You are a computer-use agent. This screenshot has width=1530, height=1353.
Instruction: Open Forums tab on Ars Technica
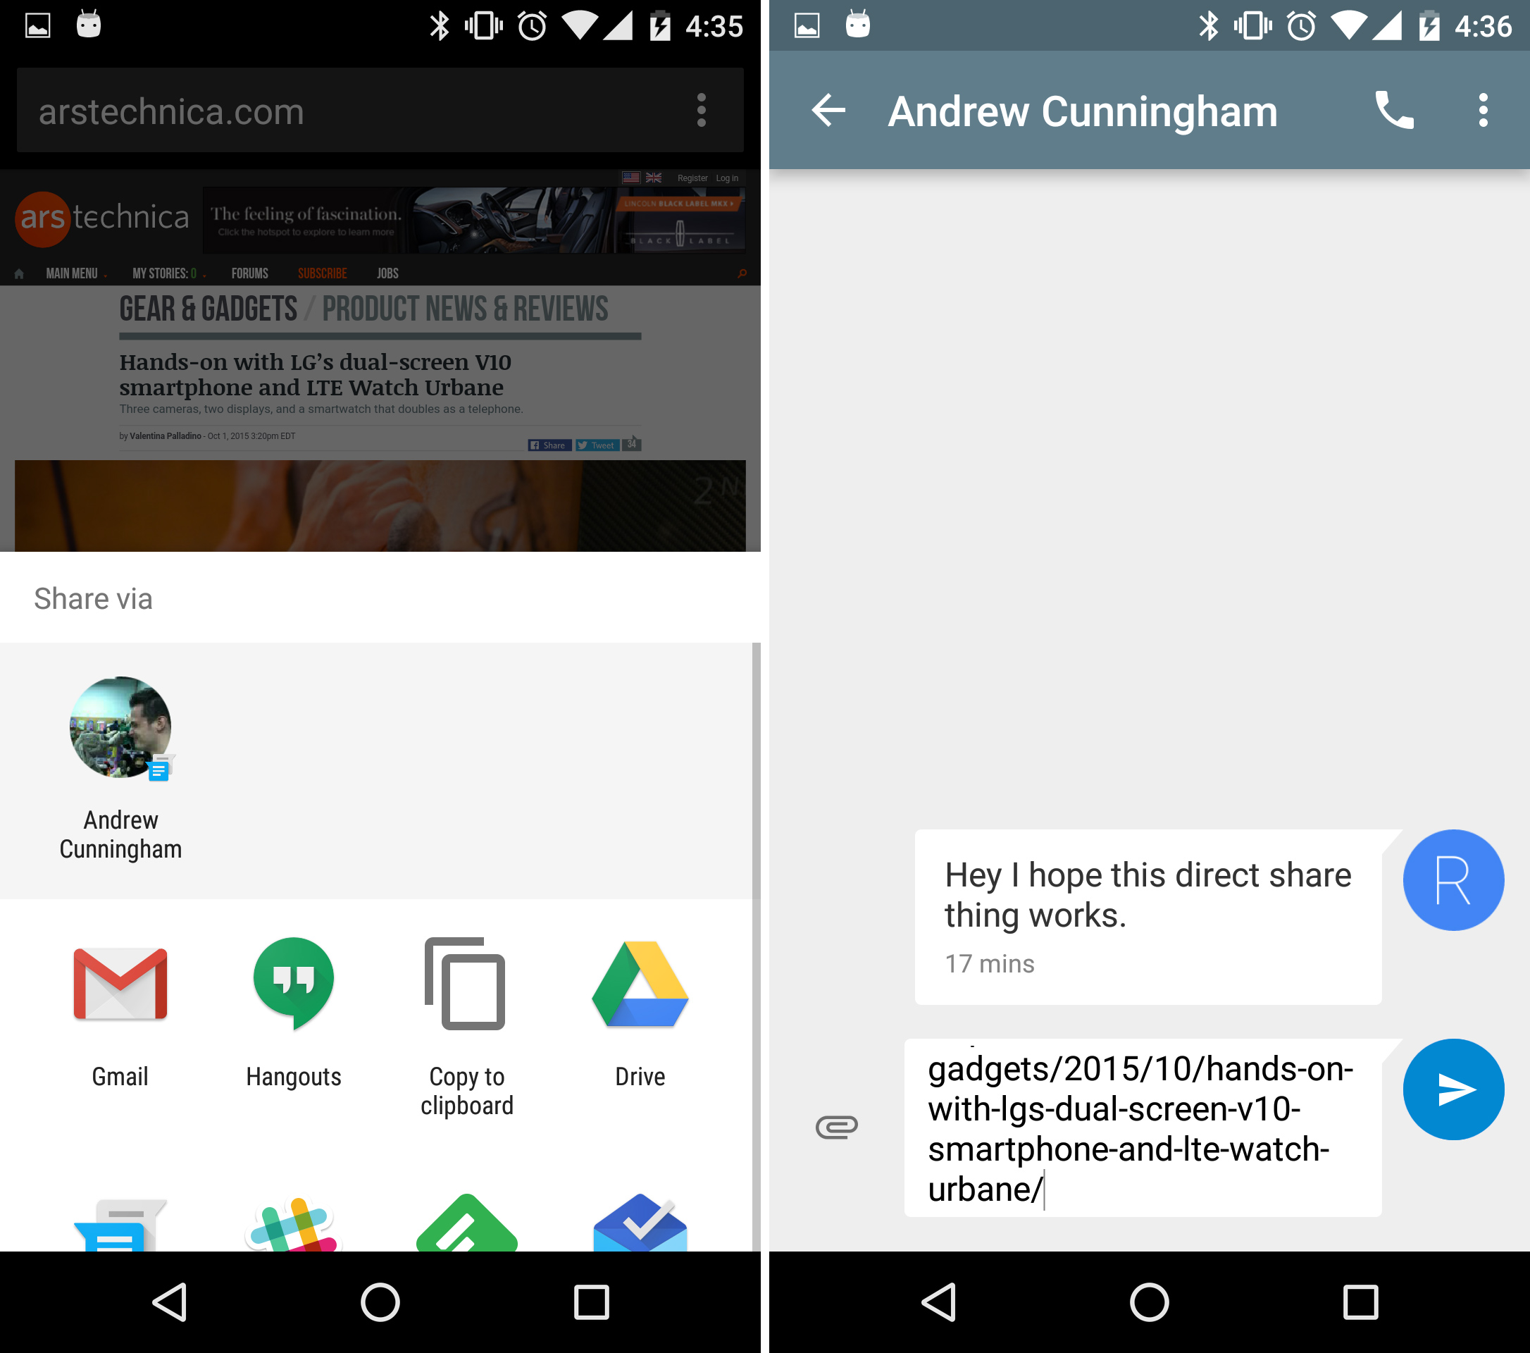(248, 273)
